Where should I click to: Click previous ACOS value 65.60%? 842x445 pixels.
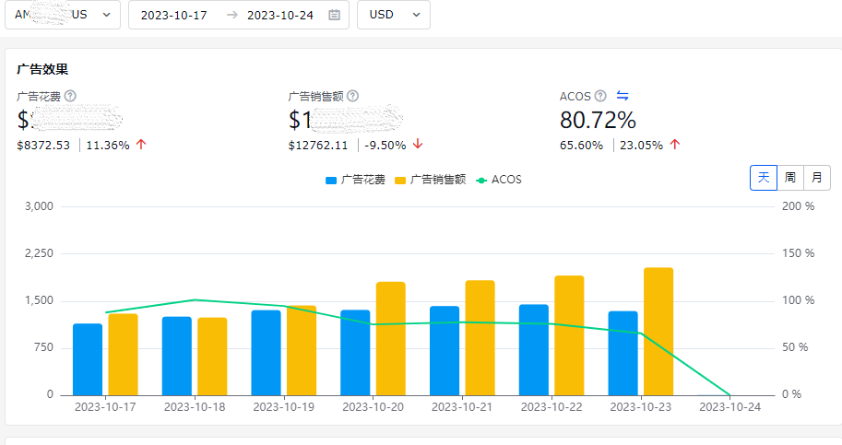pos(581,146)
